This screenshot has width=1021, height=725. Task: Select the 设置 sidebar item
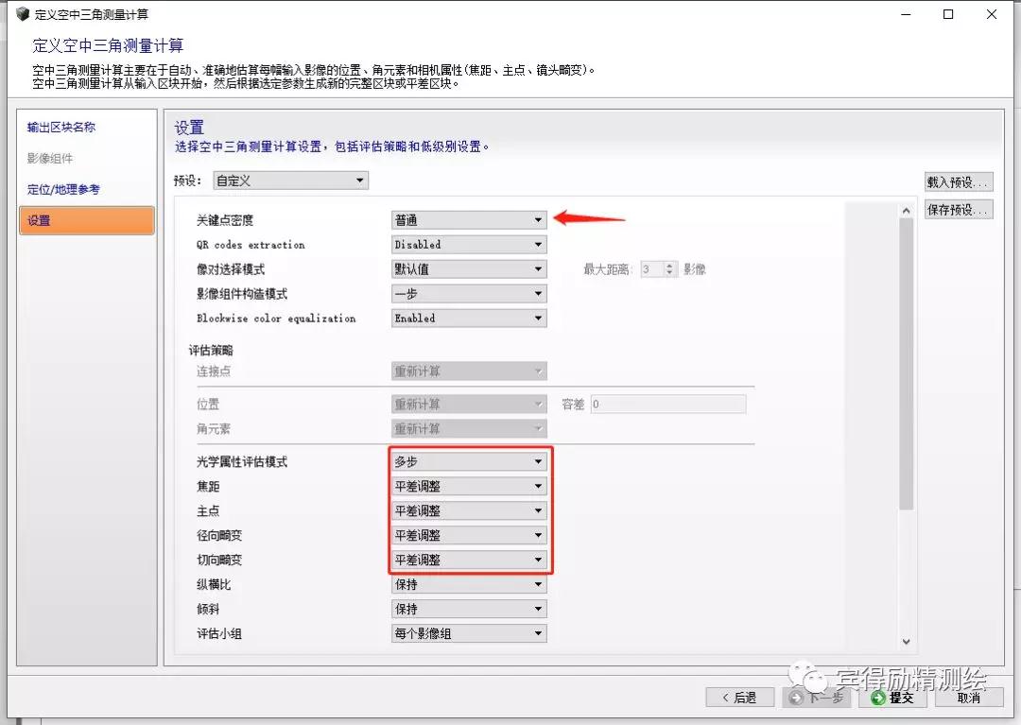[86, 221]
